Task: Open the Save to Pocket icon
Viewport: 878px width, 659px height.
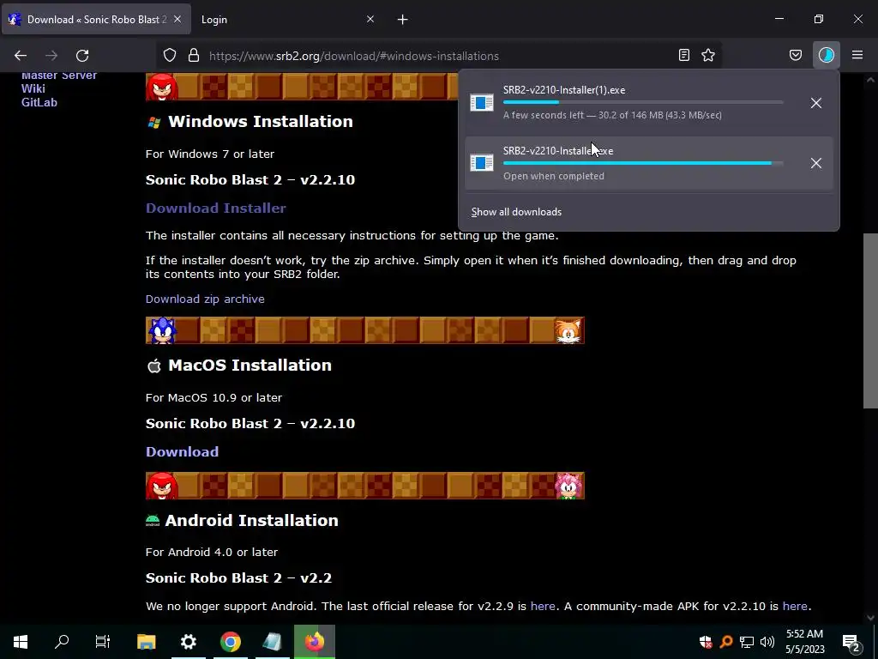Action: pyautogui.click(x=796, y=55)
